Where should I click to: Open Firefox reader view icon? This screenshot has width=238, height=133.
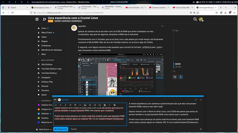pyautogui.click(x=191, y=13)
